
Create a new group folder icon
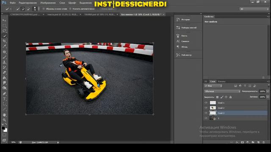253,142
